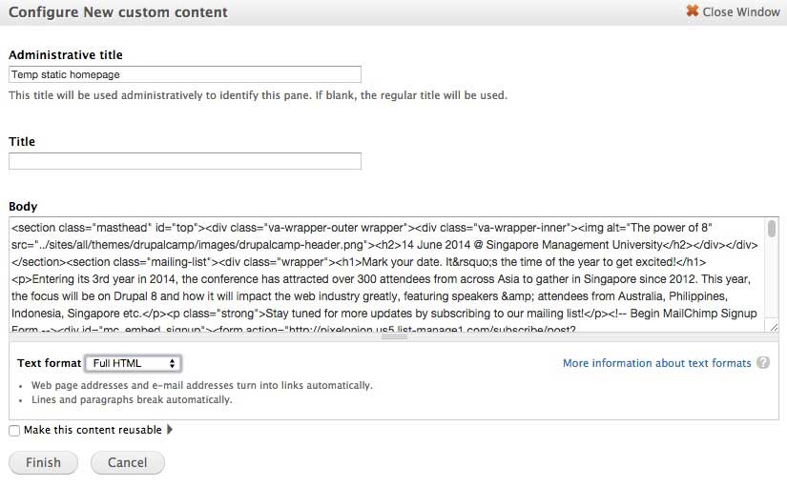Click the Close Window text link
The image size is (787, 487).
(741, 12)
